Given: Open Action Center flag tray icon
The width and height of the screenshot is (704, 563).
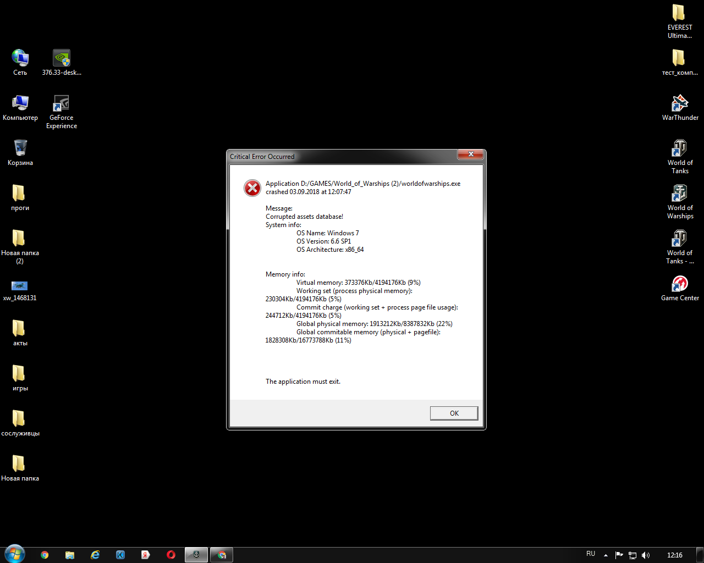Looking at the screenshot, I should click(x=619, y=555).
